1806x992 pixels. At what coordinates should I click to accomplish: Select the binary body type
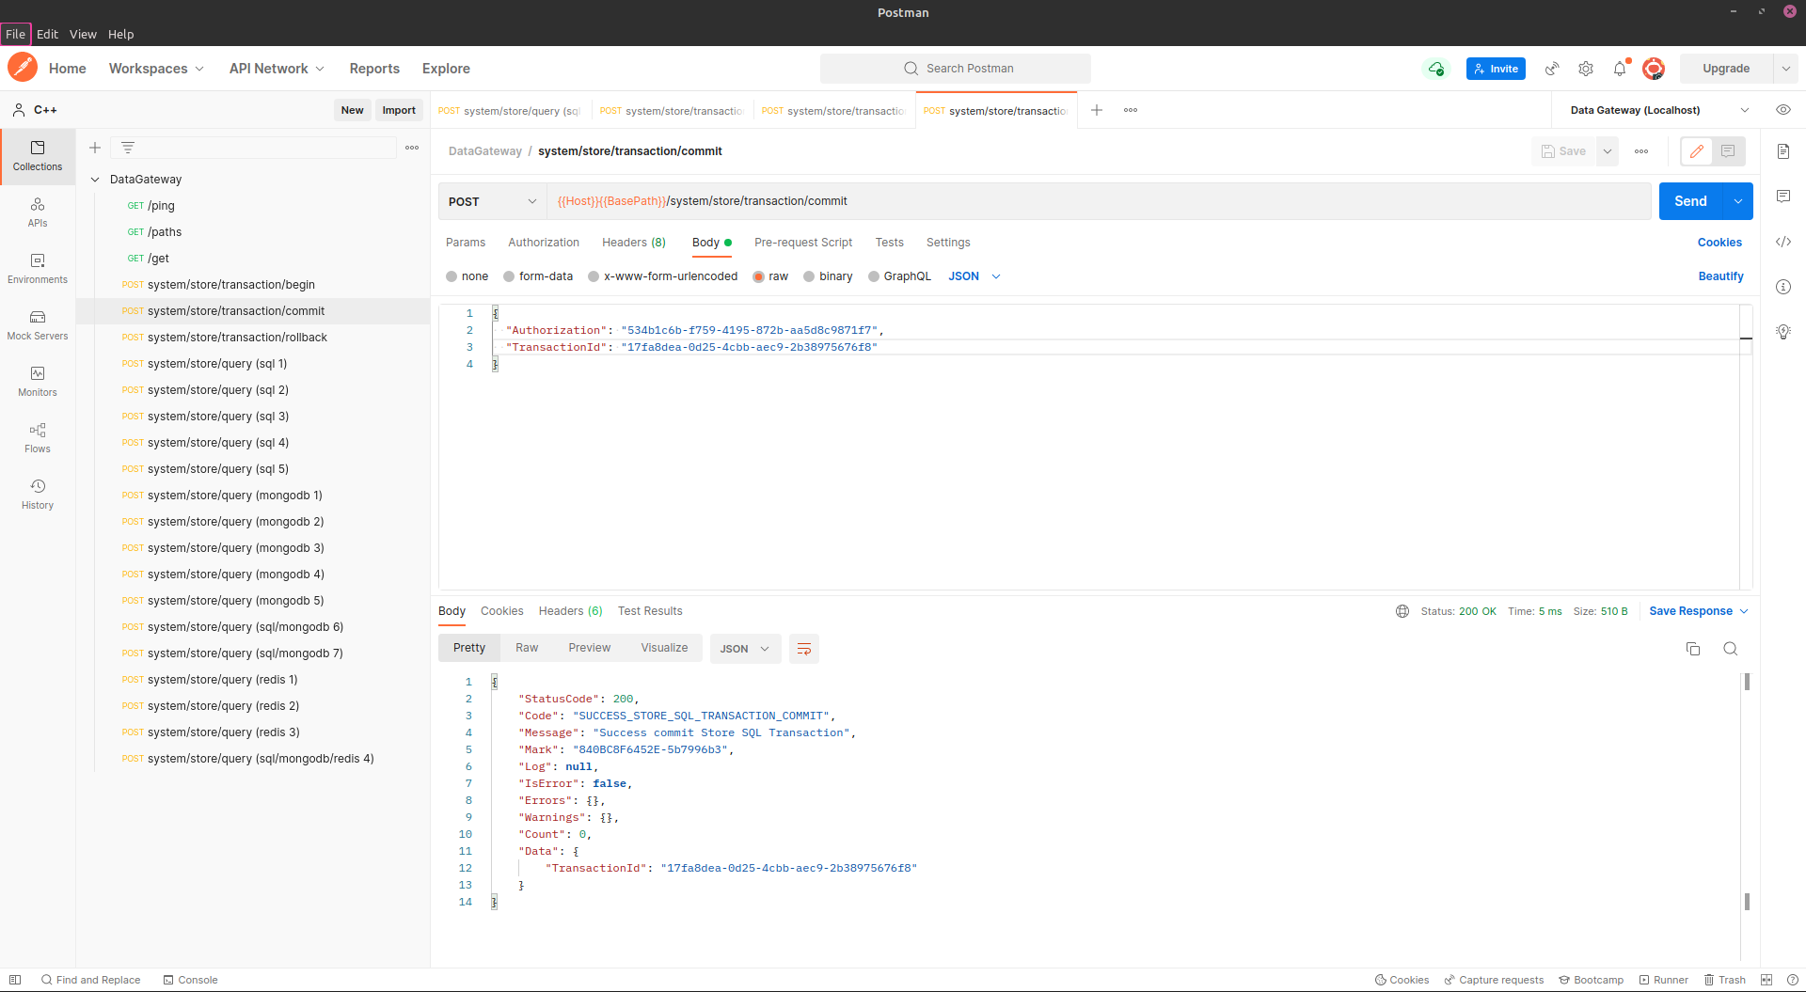pyautogui.click(x=809, y=276)
